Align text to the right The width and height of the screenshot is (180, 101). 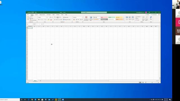[58, 20]
